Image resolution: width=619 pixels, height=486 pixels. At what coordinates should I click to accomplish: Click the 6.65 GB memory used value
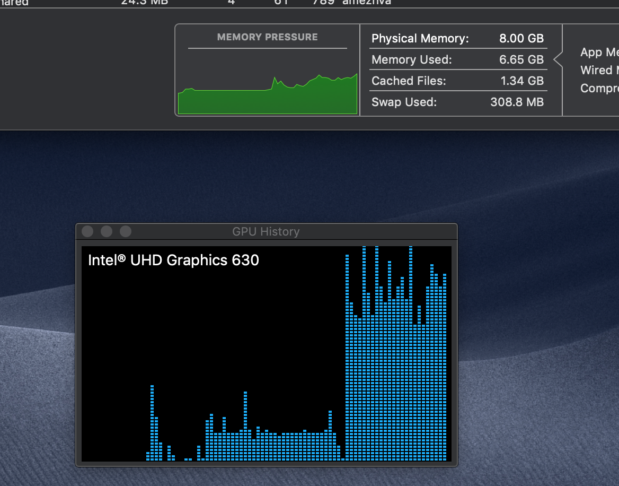pos(521,59)
